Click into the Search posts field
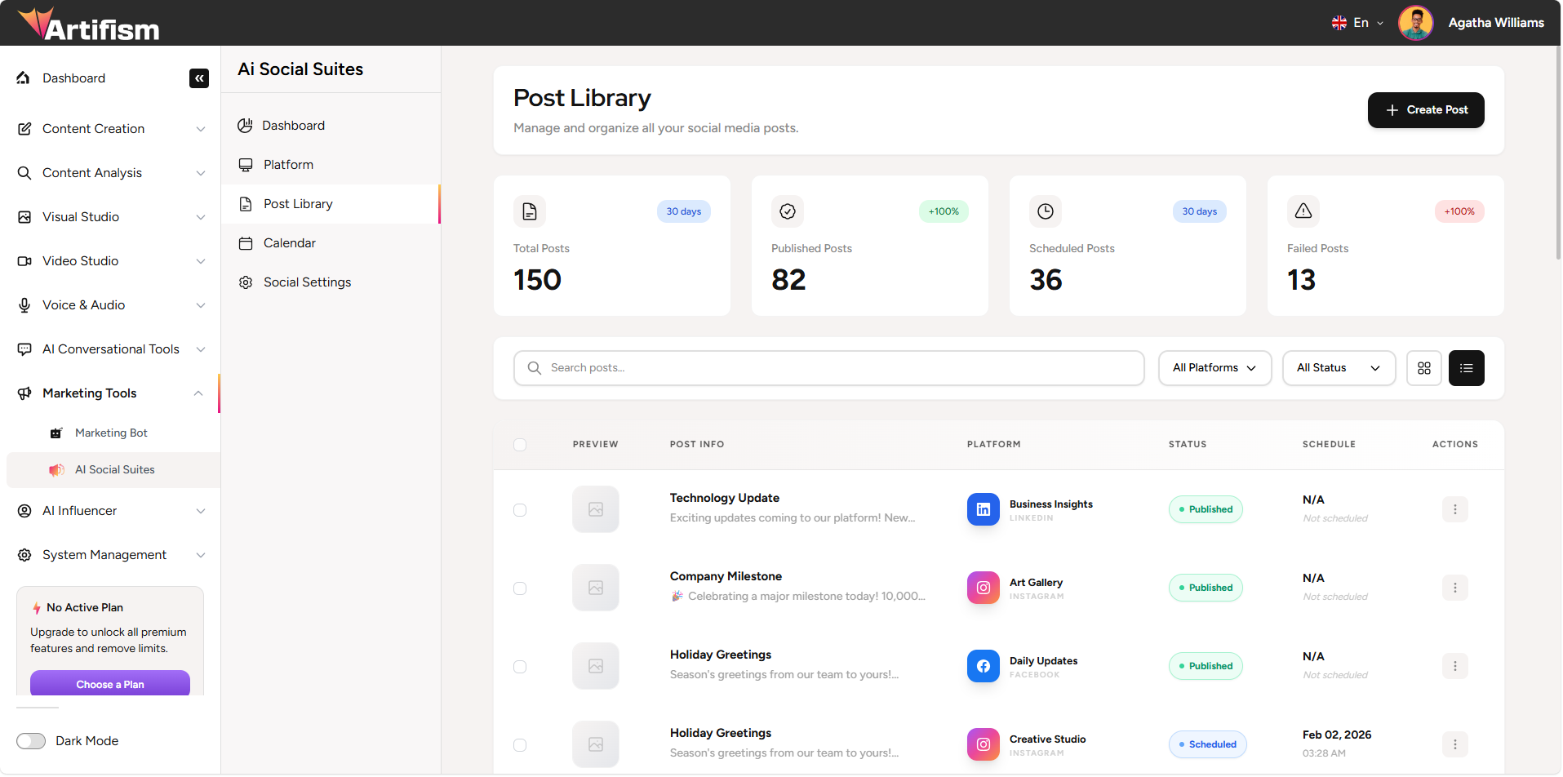Screen dimensions: 1563x777 click(828, 368)
